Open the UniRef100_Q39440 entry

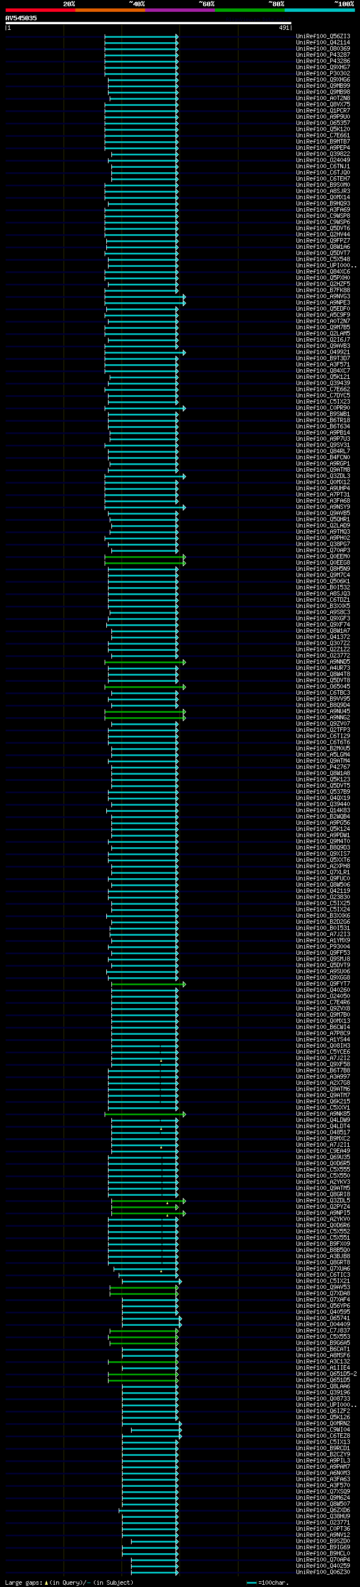tap(323, 804)
